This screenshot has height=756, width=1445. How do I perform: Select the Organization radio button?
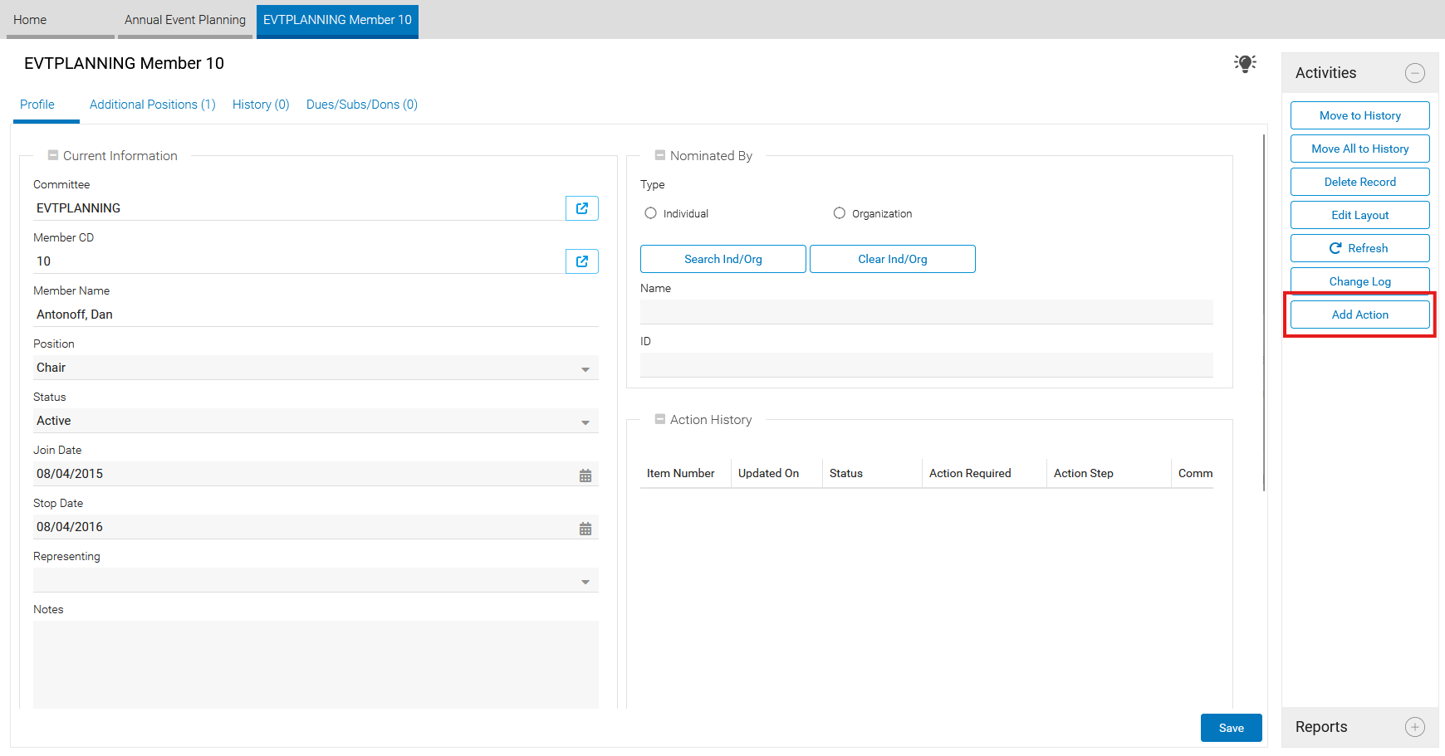[840, 213]
